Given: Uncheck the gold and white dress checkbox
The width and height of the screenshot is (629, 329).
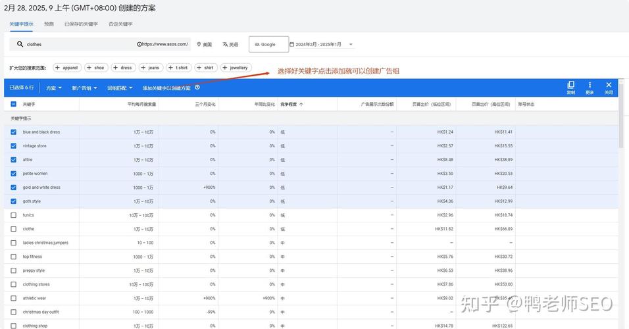Looking at the screenshot, I should [14, 188].
